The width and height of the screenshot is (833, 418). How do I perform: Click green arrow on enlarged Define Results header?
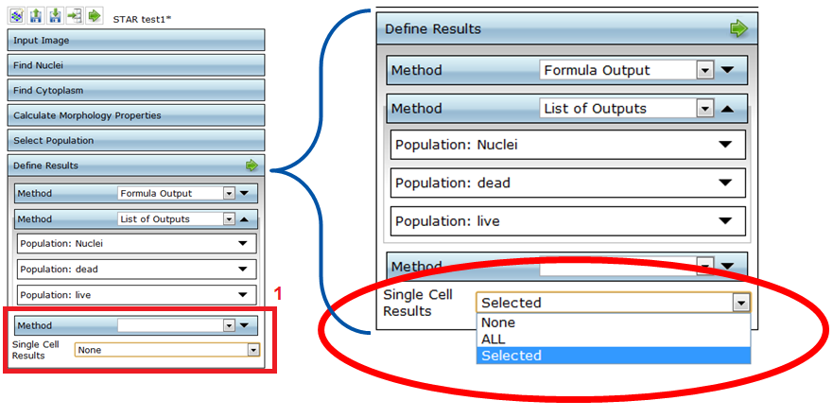point(738,28)
